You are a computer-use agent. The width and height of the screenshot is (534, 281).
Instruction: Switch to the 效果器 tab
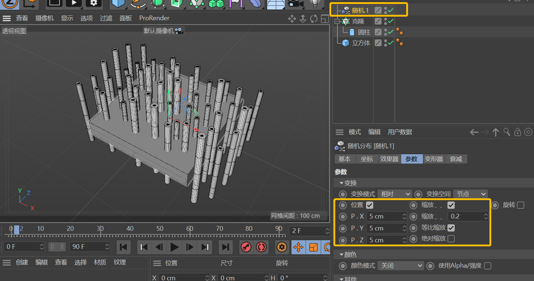pos(389,159)
